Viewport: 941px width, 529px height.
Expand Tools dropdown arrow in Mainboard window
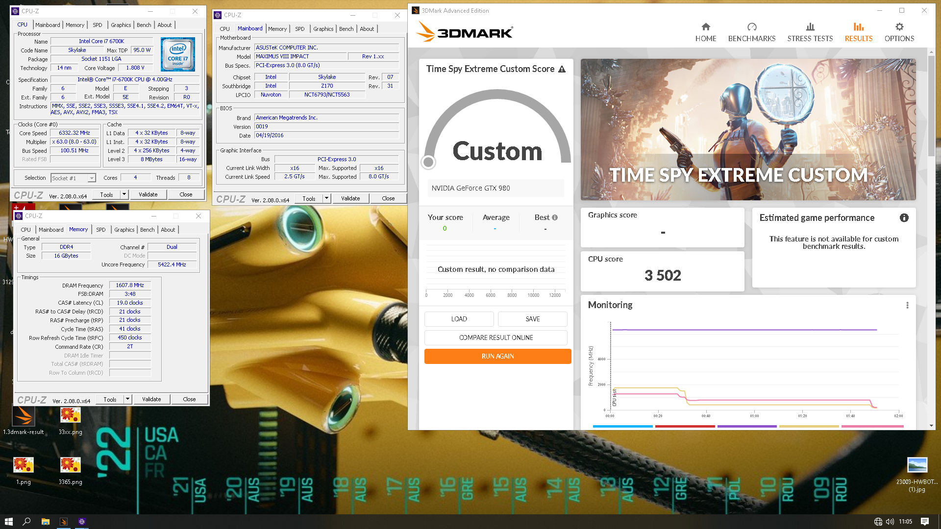pos(326,198)
